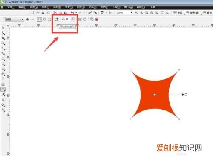Select the Zoom tool in toolbox
Viewport: 213px width, 156px height.
pyautogui.click(x=3, y=43)
